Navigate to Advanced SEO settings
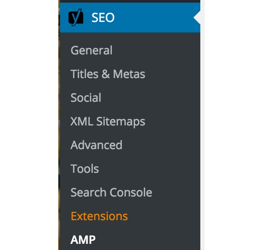This screenshot has width=263, height=250. (96, 145)
